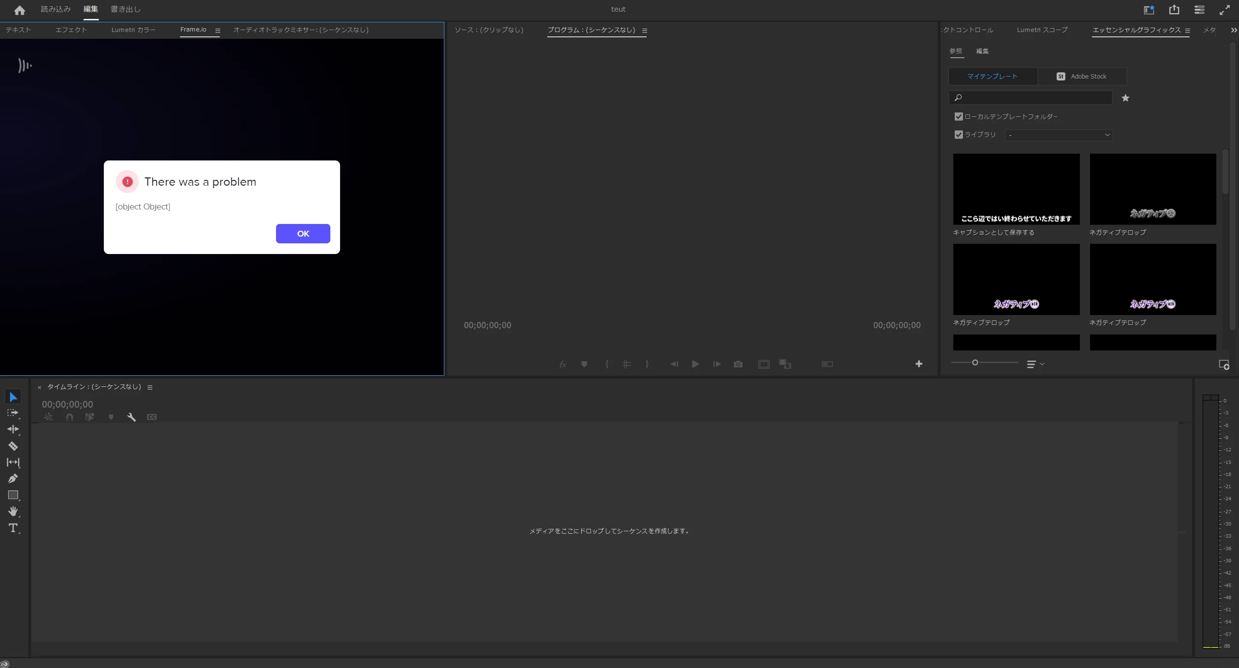Click the favorites star filter

click(1125, 98)
